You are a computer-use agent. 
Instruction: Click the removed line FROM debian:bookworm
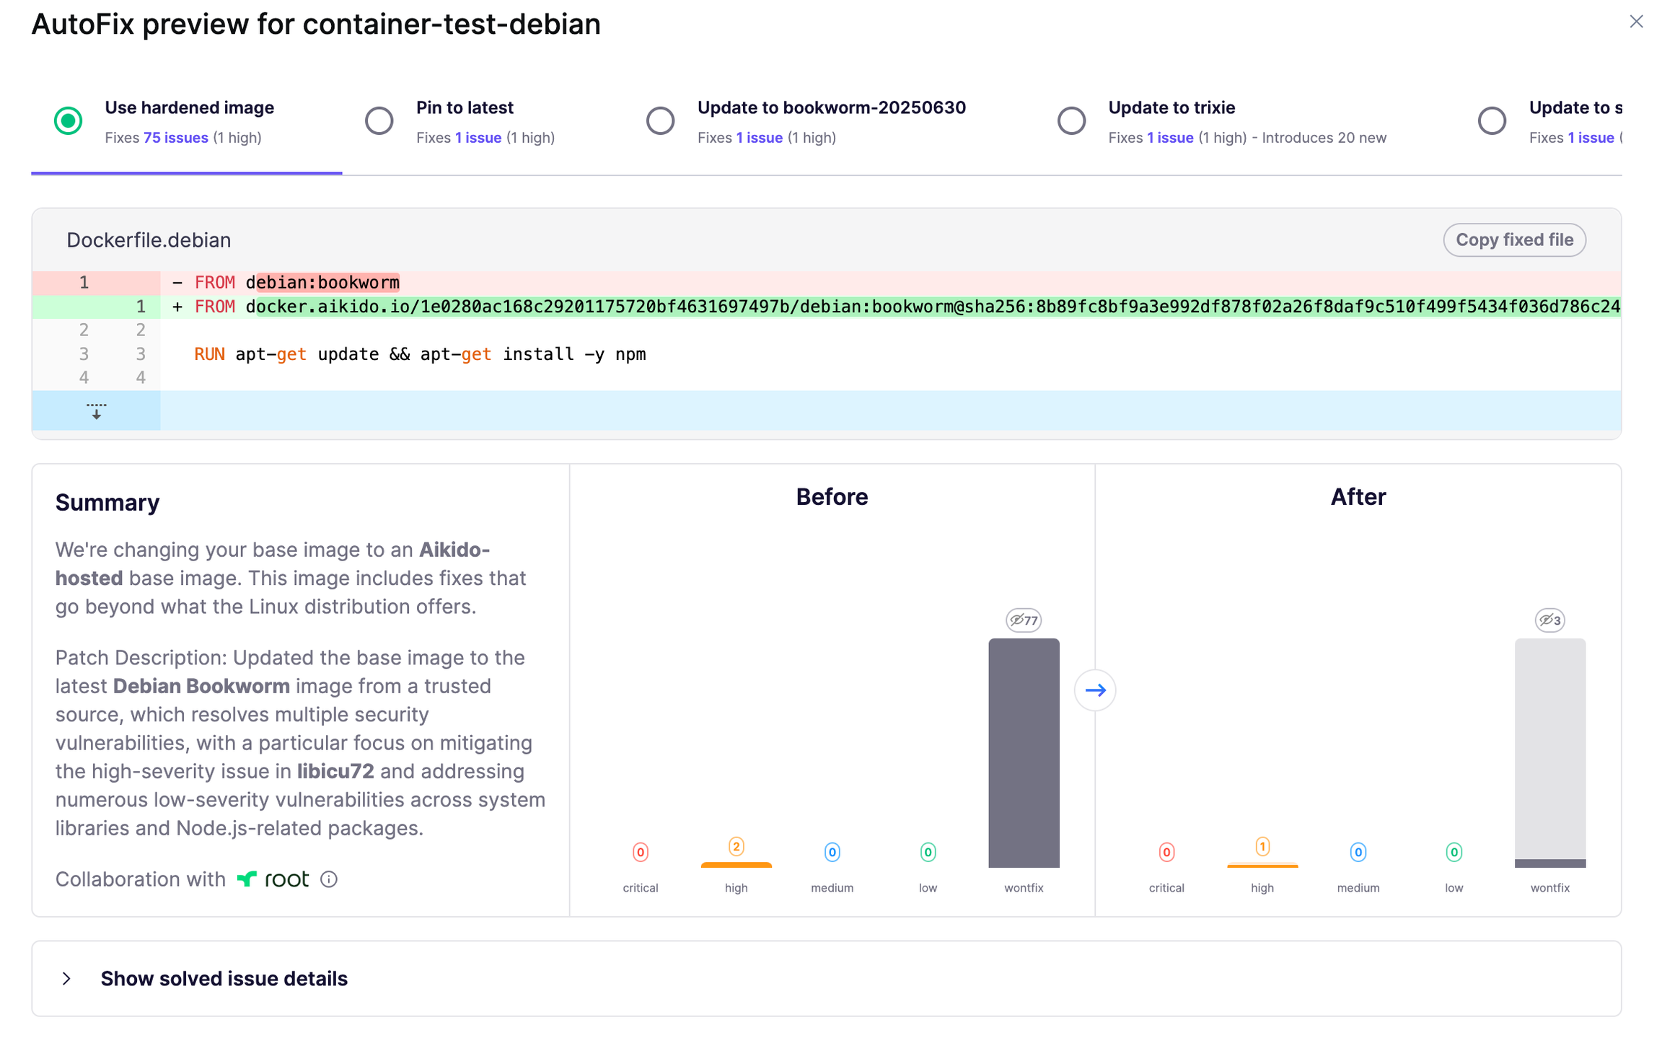pyautogui.click(x=827, y=283)
